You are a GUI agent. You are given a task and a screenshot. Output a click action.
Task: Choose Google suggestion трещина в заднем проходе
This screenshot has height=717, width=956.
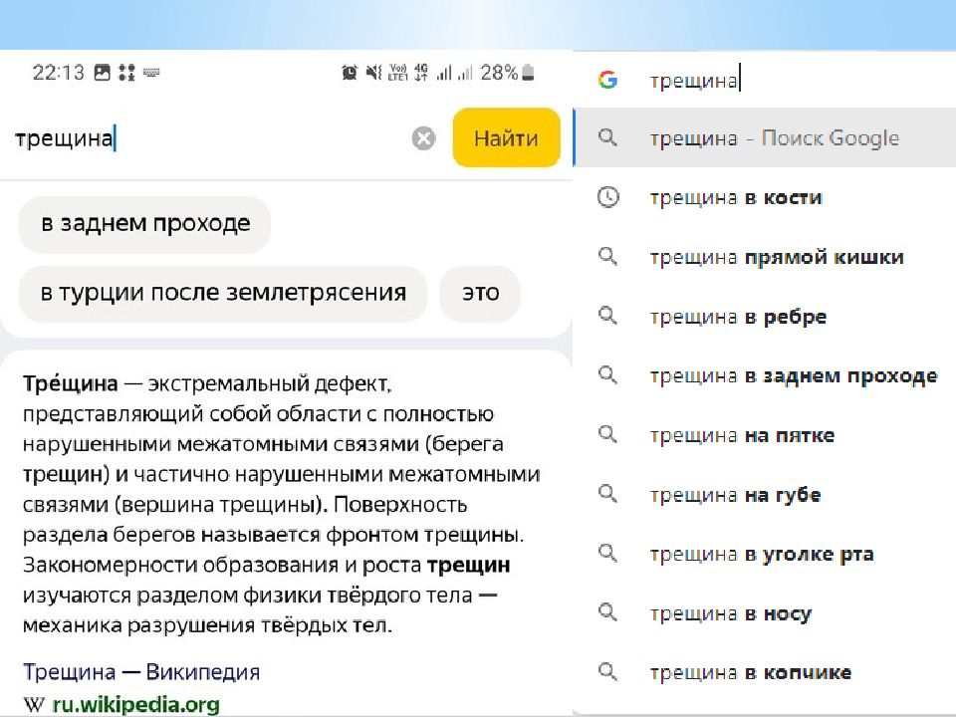(765, 375)
